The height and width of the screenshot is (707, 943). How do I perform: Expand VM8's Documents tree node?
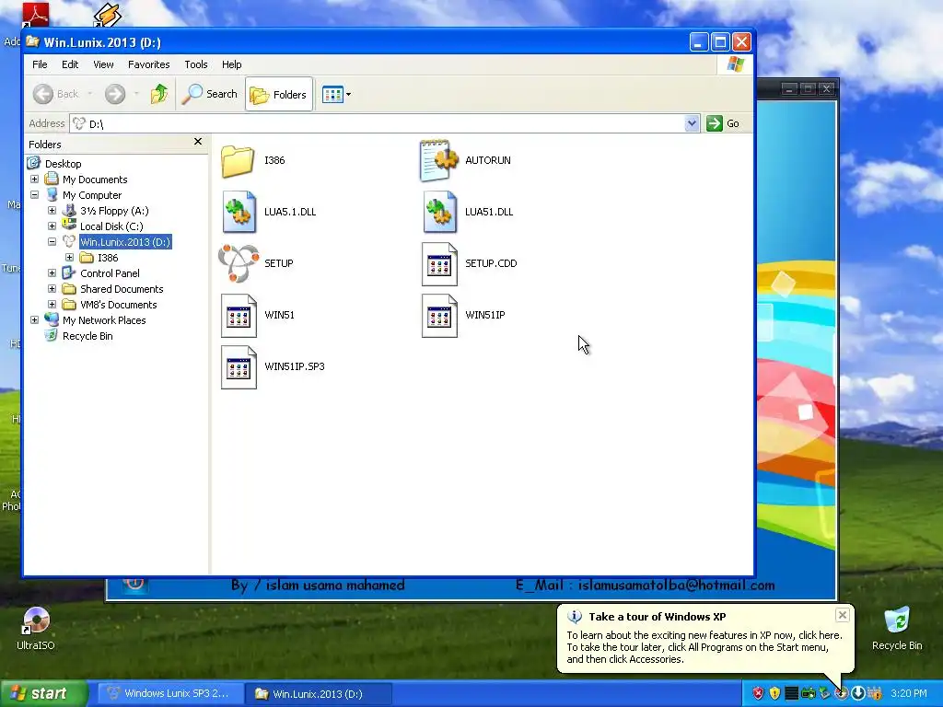click(52, 304)
